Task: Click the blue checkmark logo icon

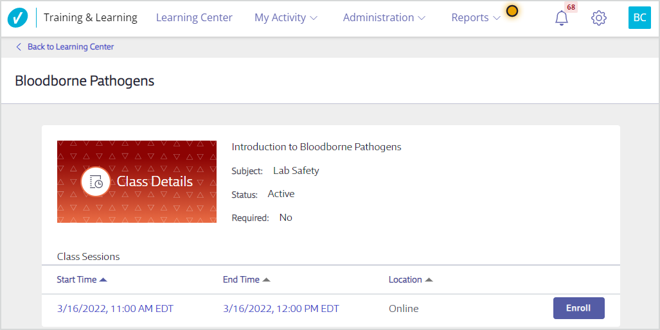Action: [x=18, y=18]
